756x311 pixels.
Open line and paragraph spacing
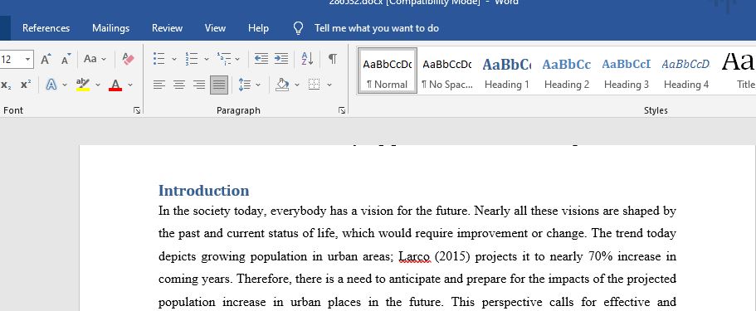(245, 85)
